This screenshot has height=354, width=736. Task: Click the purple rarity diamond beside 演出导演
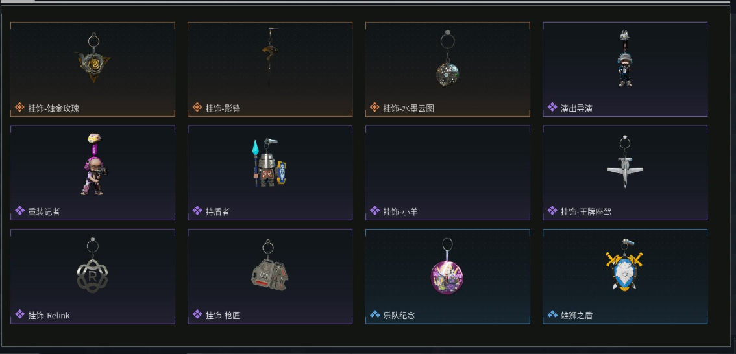click(552, 108)
